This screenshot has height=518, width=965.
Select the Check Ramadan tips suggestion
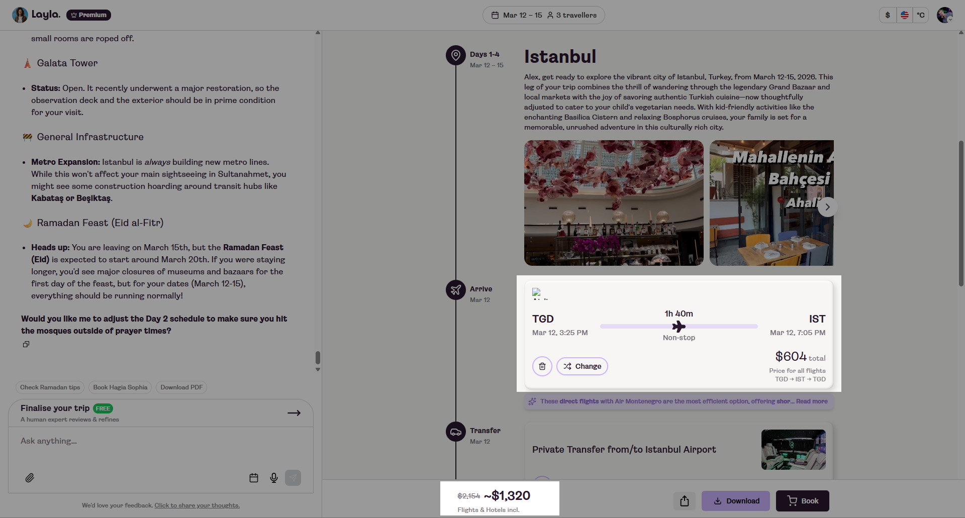pos(50,387)
